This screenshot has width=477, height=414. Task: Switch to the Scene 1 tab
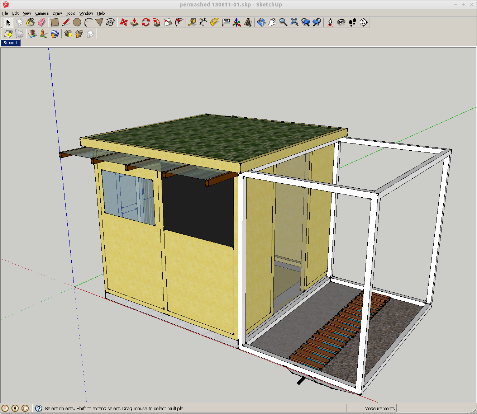tap(11, 43)
